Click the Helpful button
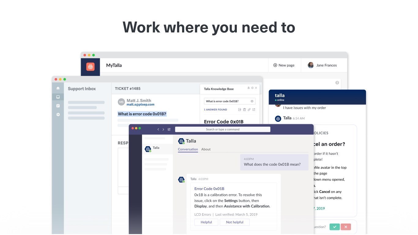This screenshot has width=418, height=235. click(x=206, y=222)
